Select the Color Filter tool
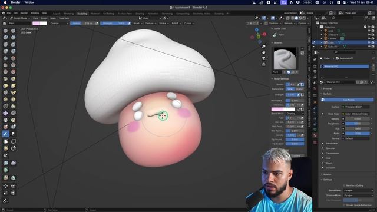Viewport: 377px width, 212px height. [x=5, y=170]
